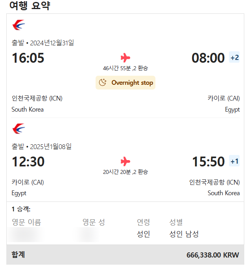Click the +2 day arrival indicator
The height and width of the screenshot is (265, 249).
pyautogui.click(x=234, y=58)
